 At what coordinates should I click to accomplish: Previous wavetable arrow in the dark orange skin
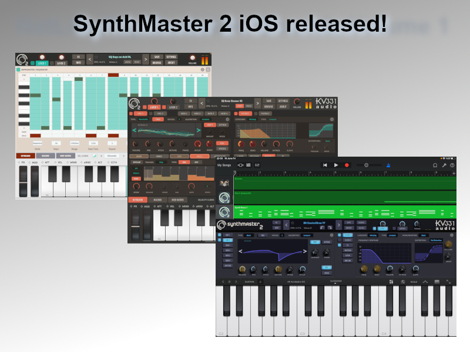coord(135,130)
